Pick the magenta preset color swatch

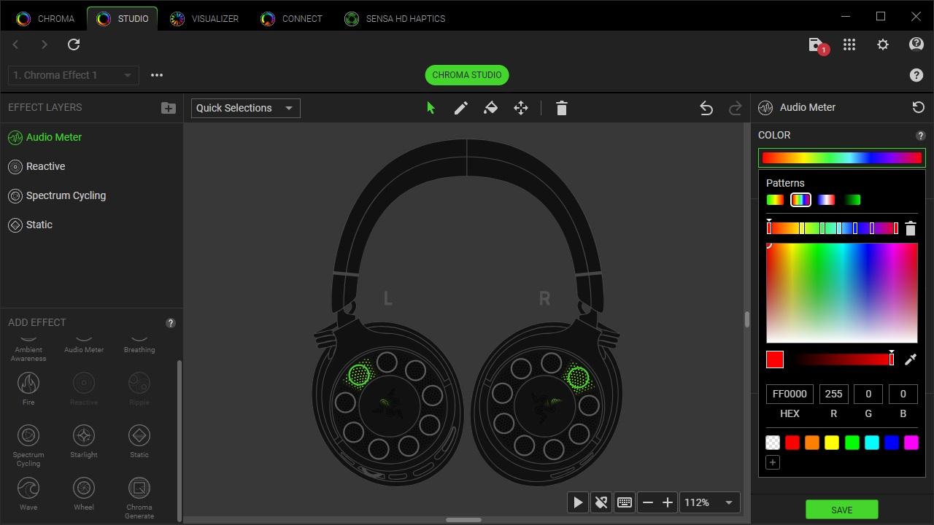click(x=911, y=443)
